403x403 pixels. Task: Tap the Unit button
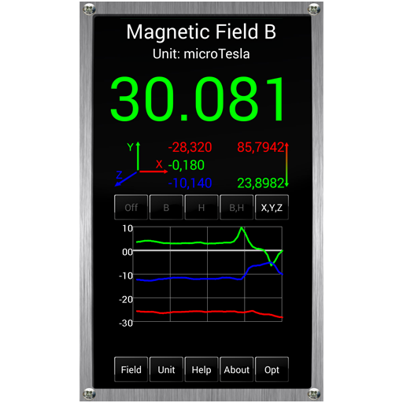tap(166, 369)
